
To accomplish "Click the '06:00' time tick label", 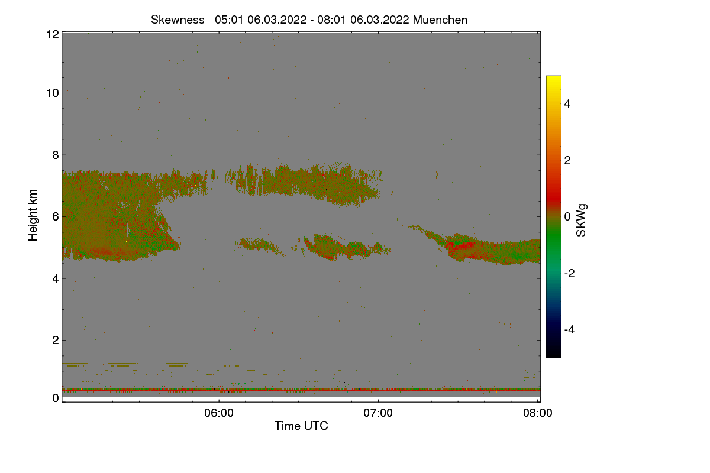I will pyautogui.click(x=218, y=414).
